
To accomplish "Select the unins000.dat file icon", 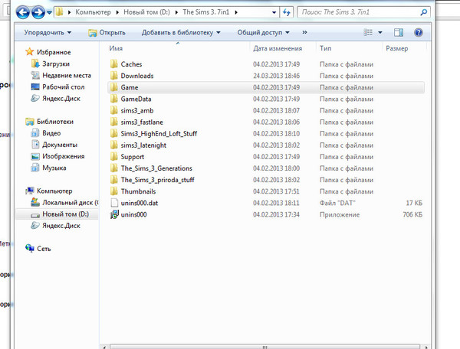I will (114, 203).
